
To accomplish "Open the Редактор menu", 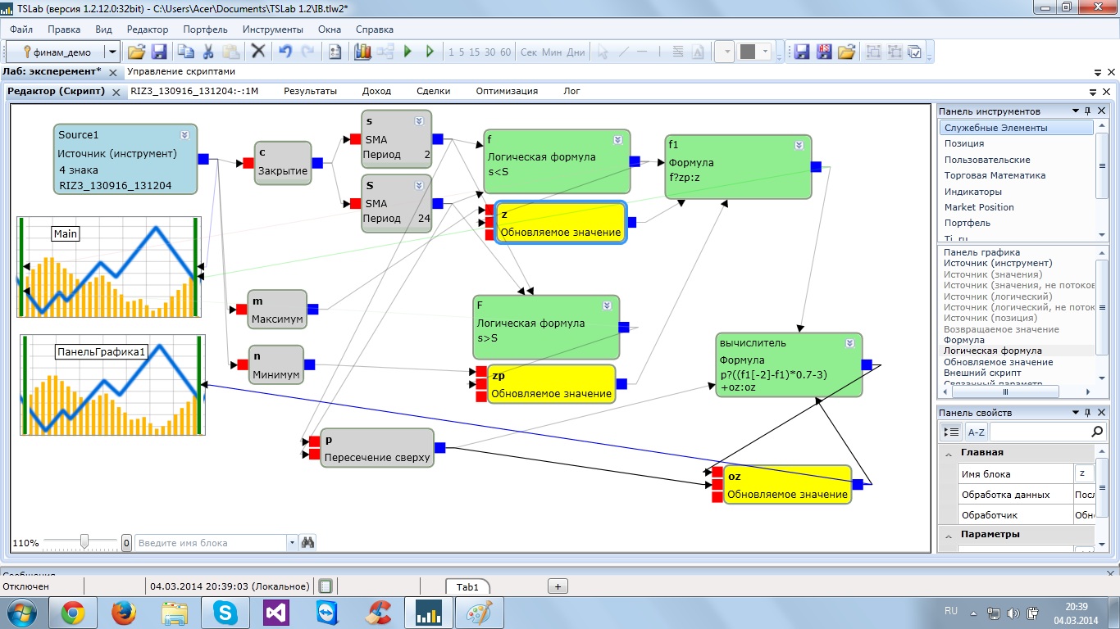I will [148, 29].
